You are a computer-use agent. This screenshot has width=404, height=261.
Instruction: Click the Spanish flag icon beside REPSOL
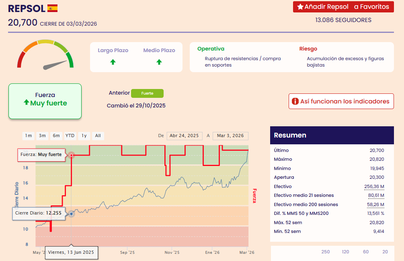point(53,8)
